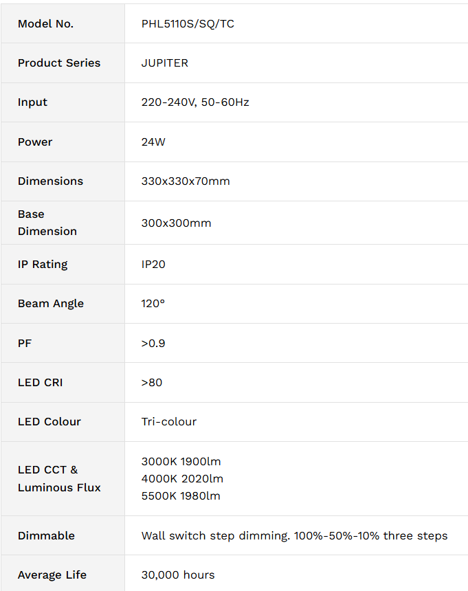Click the Base Dimension label
This screenshot has height=591, width=468.
47,223
